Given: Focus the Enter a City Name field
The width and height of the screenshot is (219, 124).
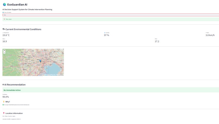Looking at the screenshot, I should pos(111,15).
